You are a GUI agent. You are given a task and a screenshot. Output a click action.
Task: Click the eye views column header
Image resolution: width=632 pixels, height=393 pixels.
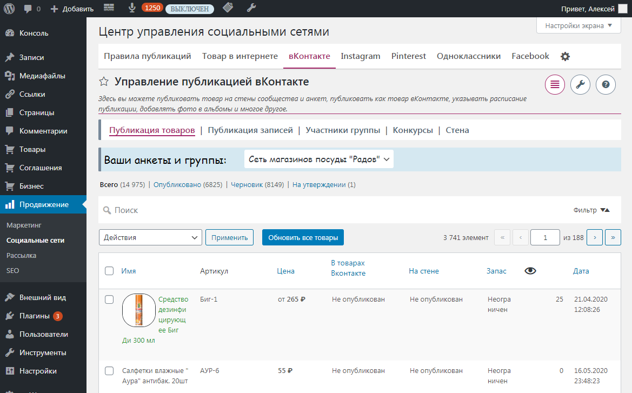[x=530, y=271]
